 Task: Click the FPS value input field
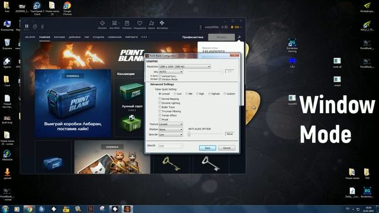pyautogui.click(x=229, y=72)
